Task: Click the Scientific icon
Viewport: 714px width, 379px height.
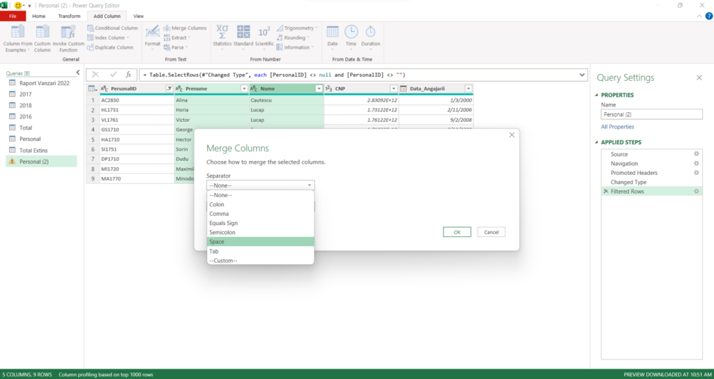Action: point(264,32)
